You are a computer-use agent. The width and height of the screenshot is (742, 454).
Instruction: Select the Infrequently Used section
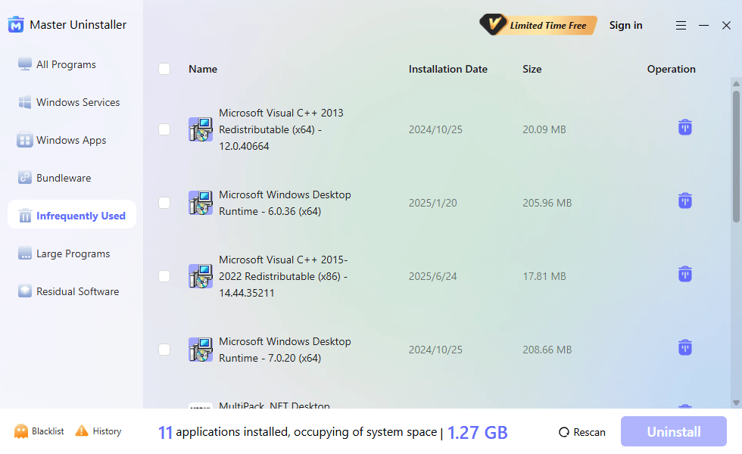[72, 216]
